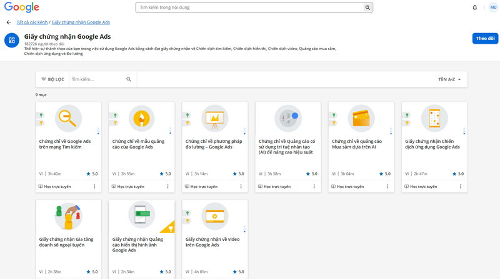This screenshot has height=279, width=500.
Task: Click the 3h 58m duration text
Action: (x=274, y=174)
